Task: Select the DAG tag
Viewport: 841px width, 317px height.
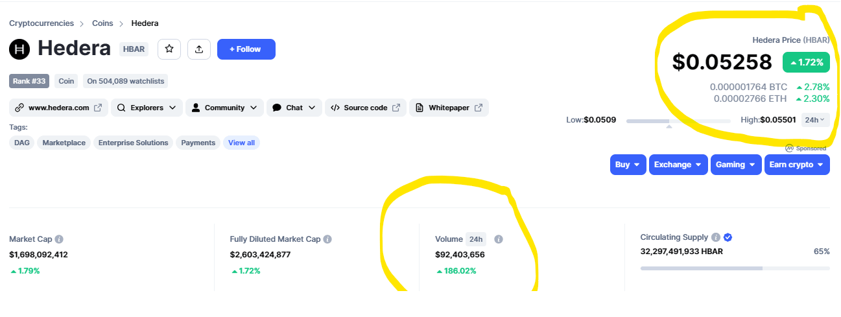Action: pyautogui.click(x=22, y=143)
